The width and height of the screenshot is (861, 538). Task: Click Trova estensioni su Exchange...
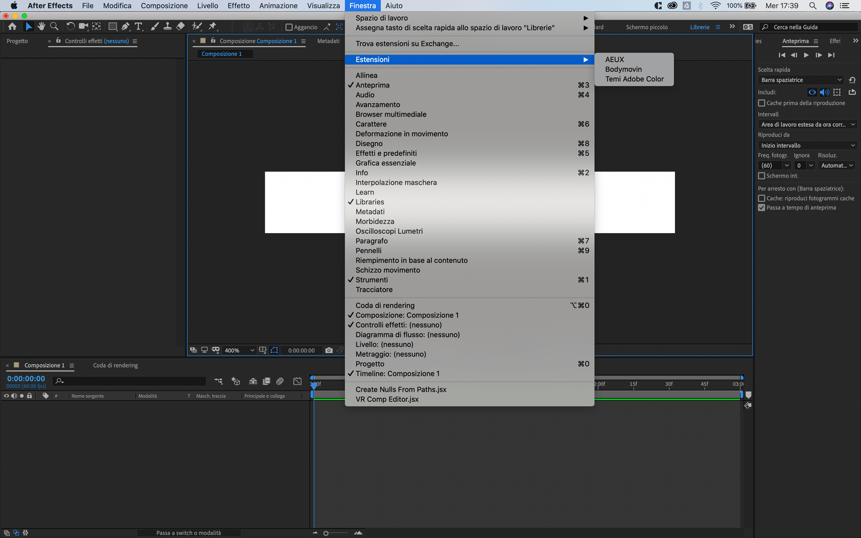(470, 44)
